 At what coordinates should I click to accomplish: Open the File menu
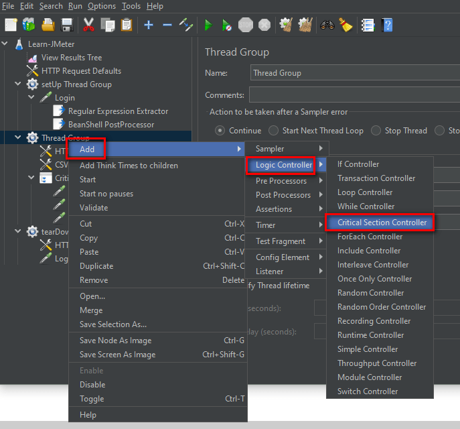tap(8, 6)
